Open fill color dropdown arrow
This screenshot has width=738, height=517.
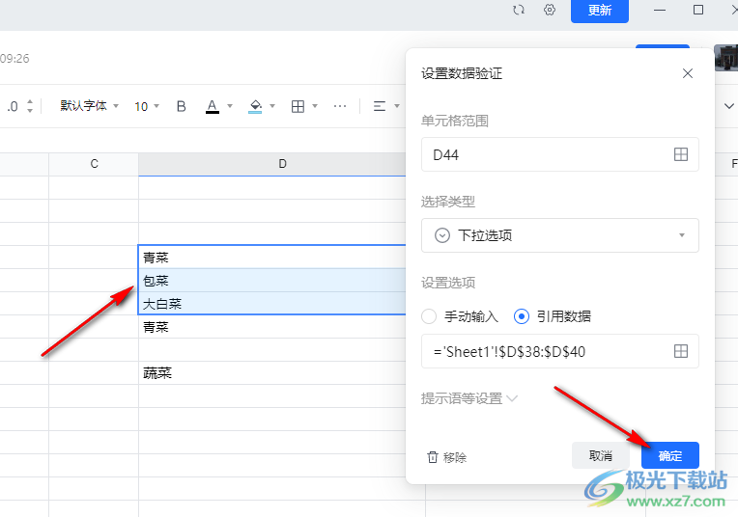(x=272, y=106)
